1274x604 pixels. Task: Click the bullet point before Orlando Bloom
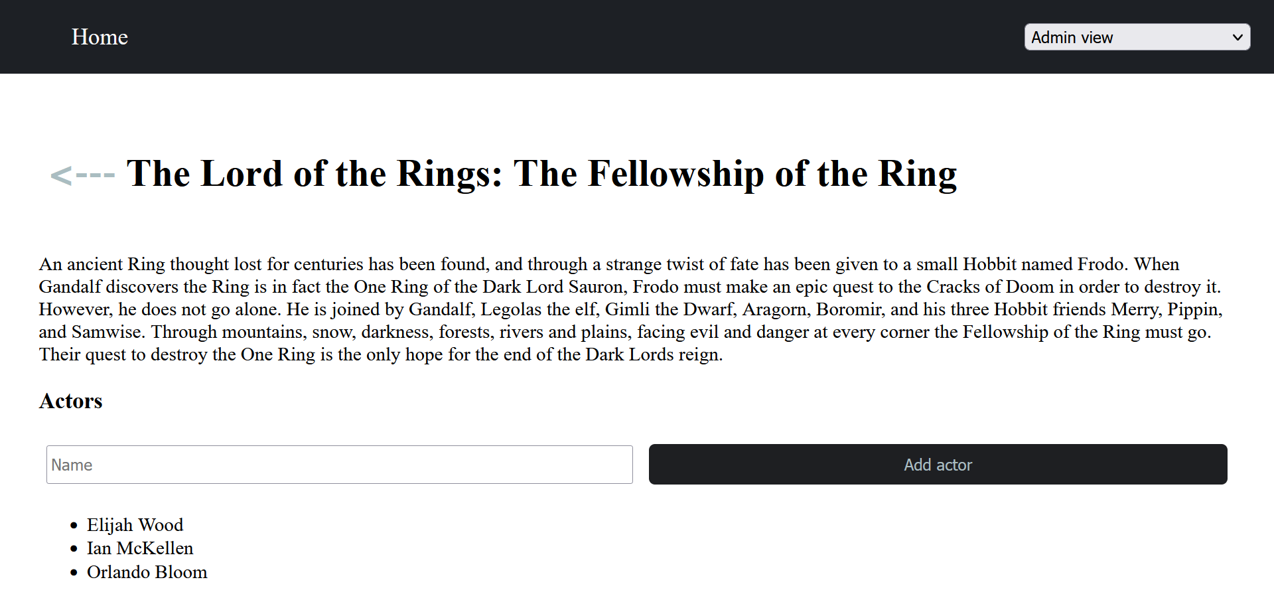point(74,573)
